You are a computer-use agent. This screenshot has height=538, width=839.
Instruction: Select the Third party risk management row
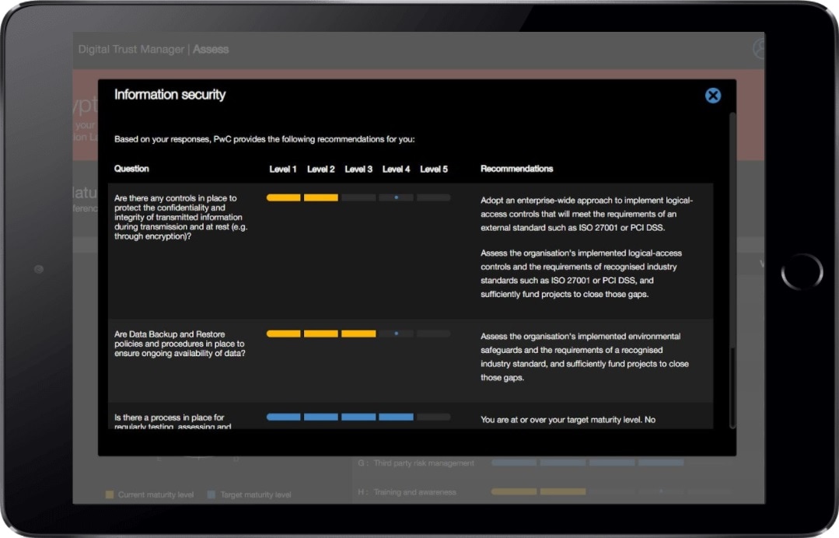(x=424, y=463)
